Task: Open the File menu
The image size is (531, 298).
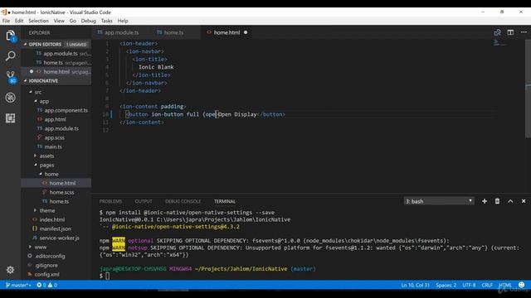Action: (x=6, y=21)
